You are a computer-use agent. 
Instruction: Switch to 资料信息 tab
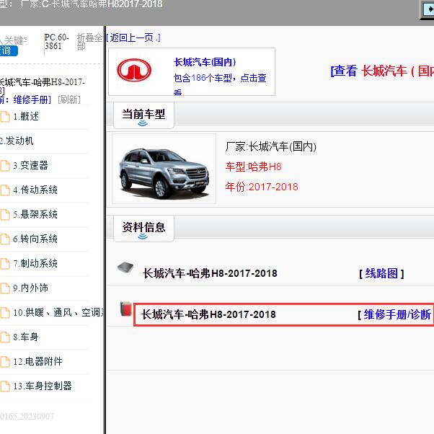coord(143,228)
